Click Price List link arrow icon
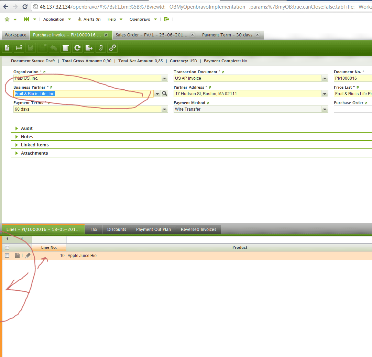Screen dimensions: 372x357 tap(358, 88)
